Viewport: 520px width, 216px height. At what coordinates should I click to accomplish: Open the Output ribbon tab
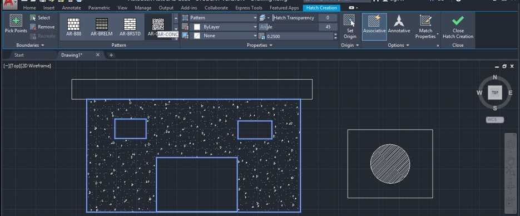point(166,8)
